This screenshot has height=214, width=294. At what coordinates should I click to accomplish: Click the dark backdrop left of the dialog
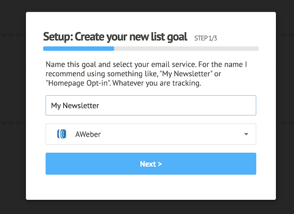pos(12,107)
